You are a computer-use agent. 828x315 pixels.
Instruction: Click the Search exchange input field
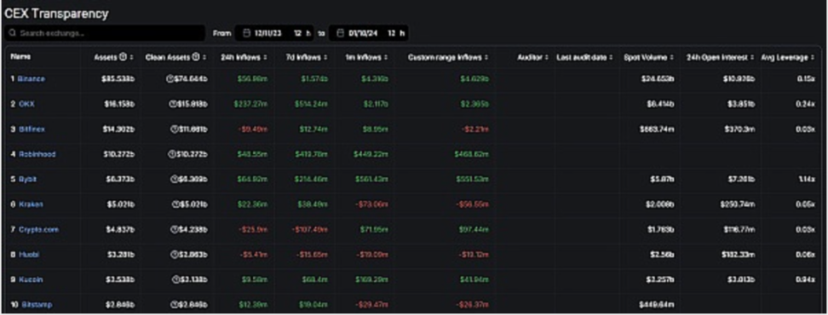[105, 33]
